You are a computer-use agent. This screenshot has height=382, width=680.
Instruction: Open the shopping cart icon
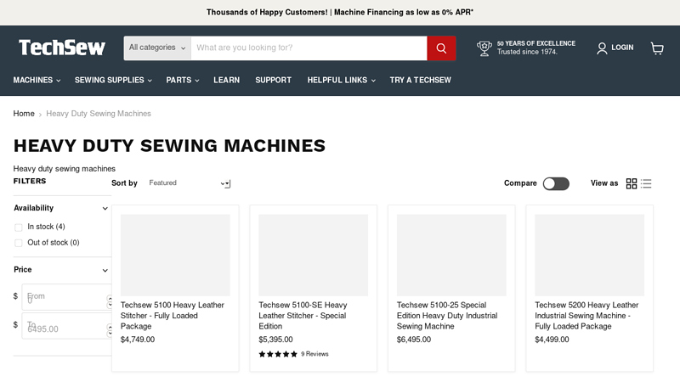pos(657,48)
